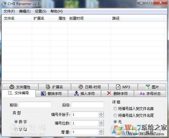Increase 编号位数 value with up arrow
169x138 pixels.
click(x=101, y=122)
